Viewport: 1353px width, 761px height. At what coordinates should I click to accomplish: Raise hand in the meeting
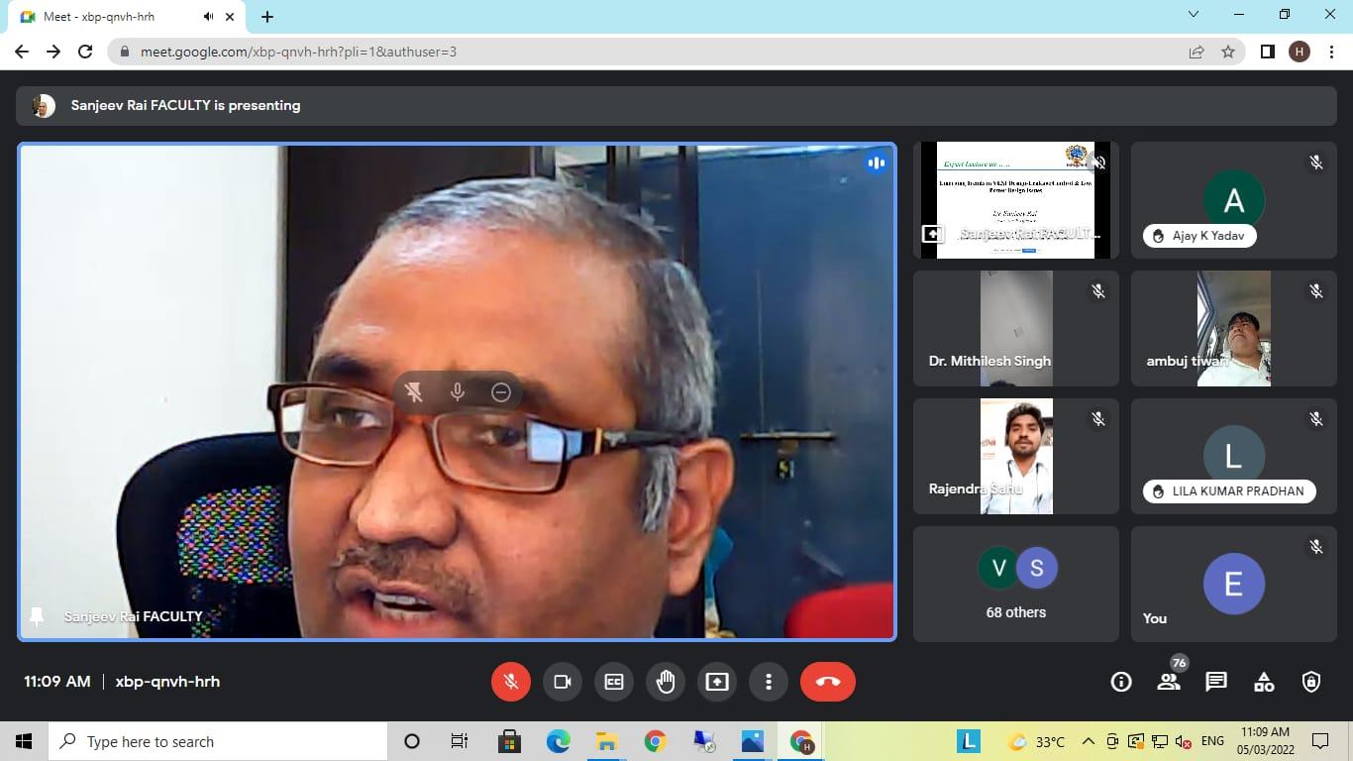coord(666,682)
